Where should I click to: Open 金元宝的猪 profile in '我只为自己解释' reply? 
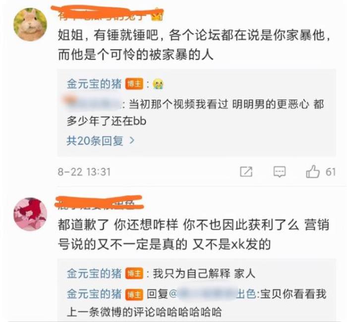coord(94,273)
